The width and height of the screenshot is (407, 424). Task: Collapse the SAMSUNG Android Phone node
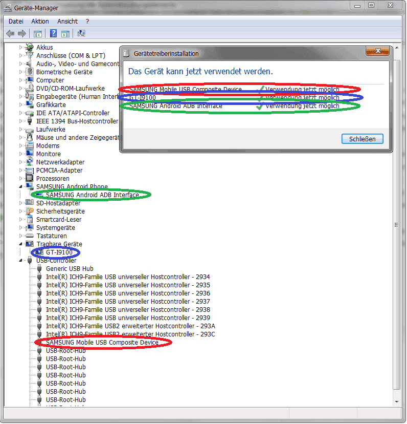point(20,186)
